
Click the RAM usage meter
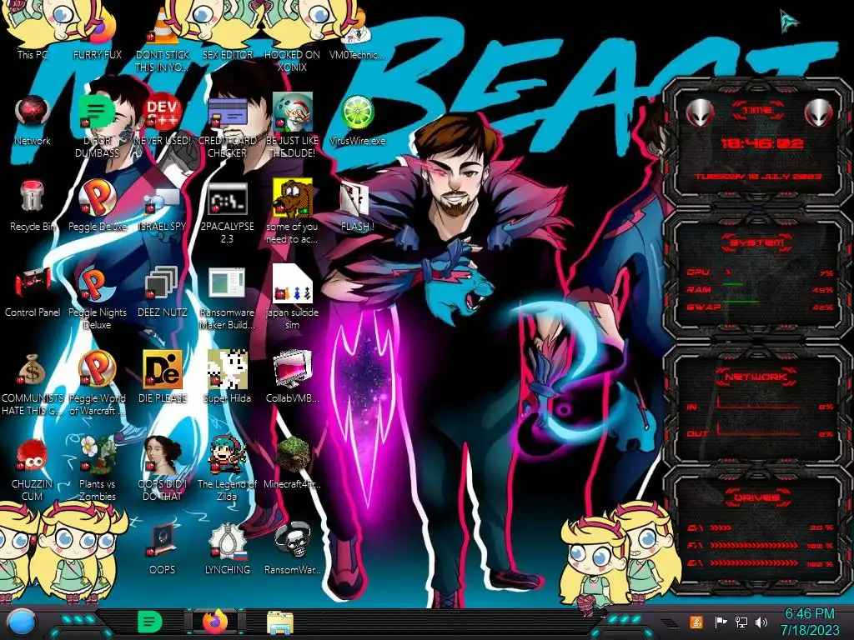tap(760, 289)
